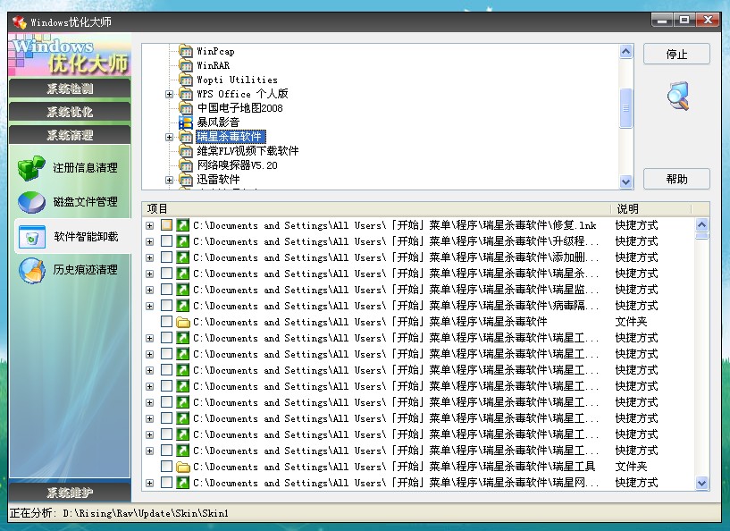Image resolution: width=730 pixels, height=531 pixels.
Task: Click the 瑞星杀毒软件 folder icon in tree
Action: click(186, 137)
